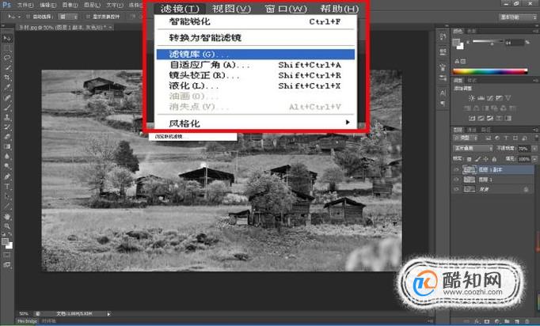This screenshot has width=540, height=326.
Task: Click the lock position icon in Layers
Action: [x=486, y=159]
